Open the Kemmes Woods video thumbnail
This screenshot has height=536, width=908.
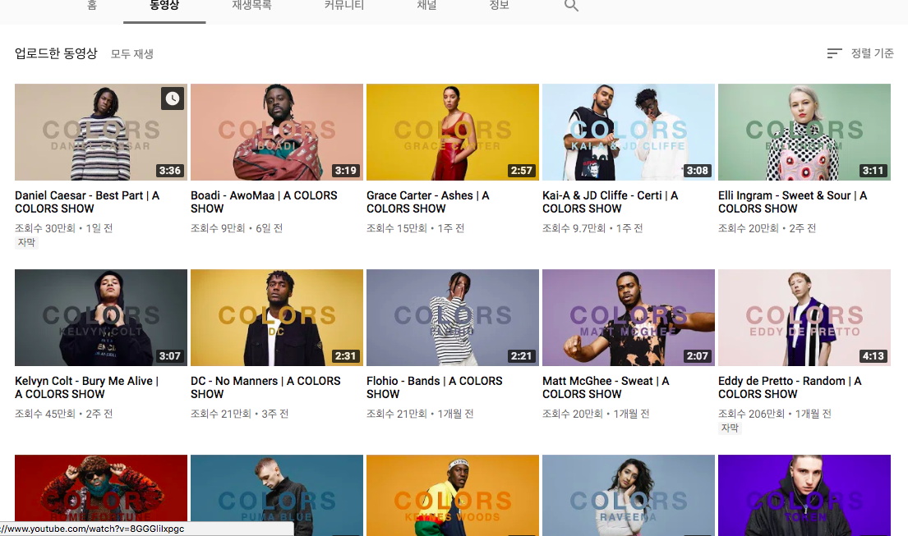[x=453, y=496]
